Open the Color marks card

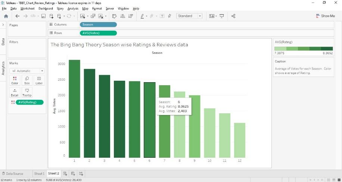15,80
